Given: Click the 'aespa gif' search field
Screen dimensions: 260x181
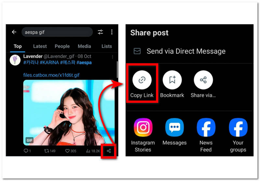Looking at the screenshot, I should coord(57,32).
